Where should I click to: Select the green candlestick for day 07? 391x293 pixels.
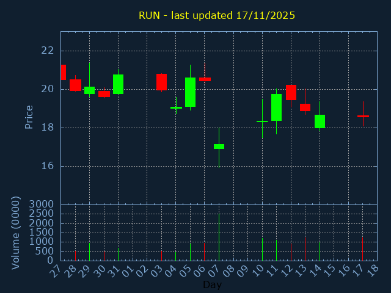coord(219,146)
